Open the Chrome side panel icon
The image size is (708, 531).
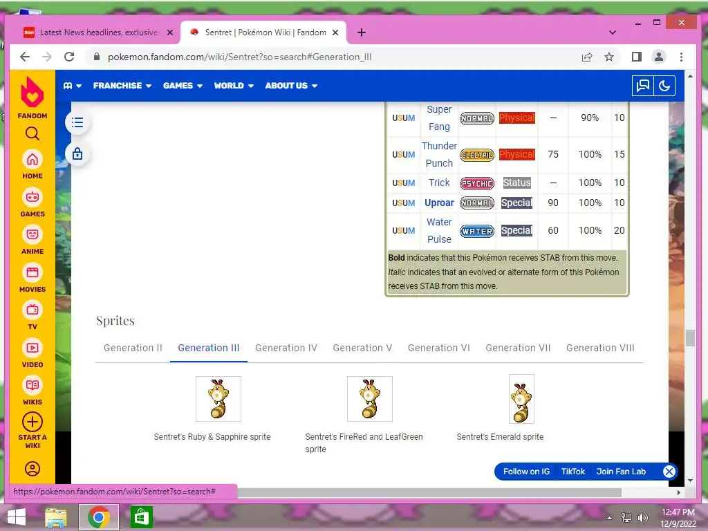click(637, 57)
